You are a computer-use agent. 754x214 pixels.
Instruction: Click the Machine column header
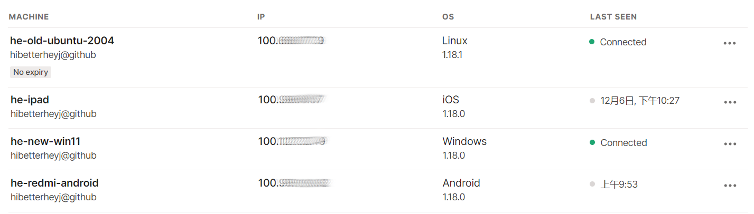tap(29, 17)
